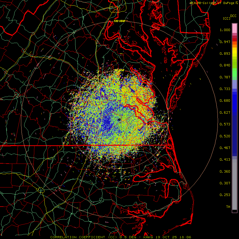Click the KAKQ radar site center dot
Viewport: 239px width, 239px height.
[x=119, y=120]
